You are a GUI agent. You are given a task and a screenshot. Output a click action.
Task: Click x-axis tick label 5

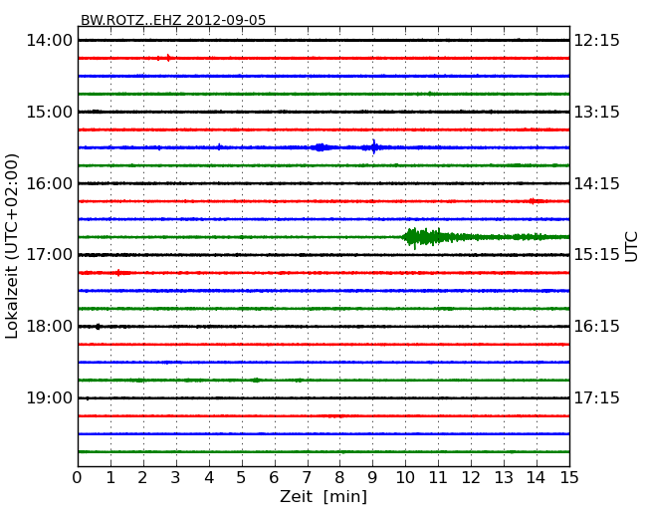[x=242, y=478]
